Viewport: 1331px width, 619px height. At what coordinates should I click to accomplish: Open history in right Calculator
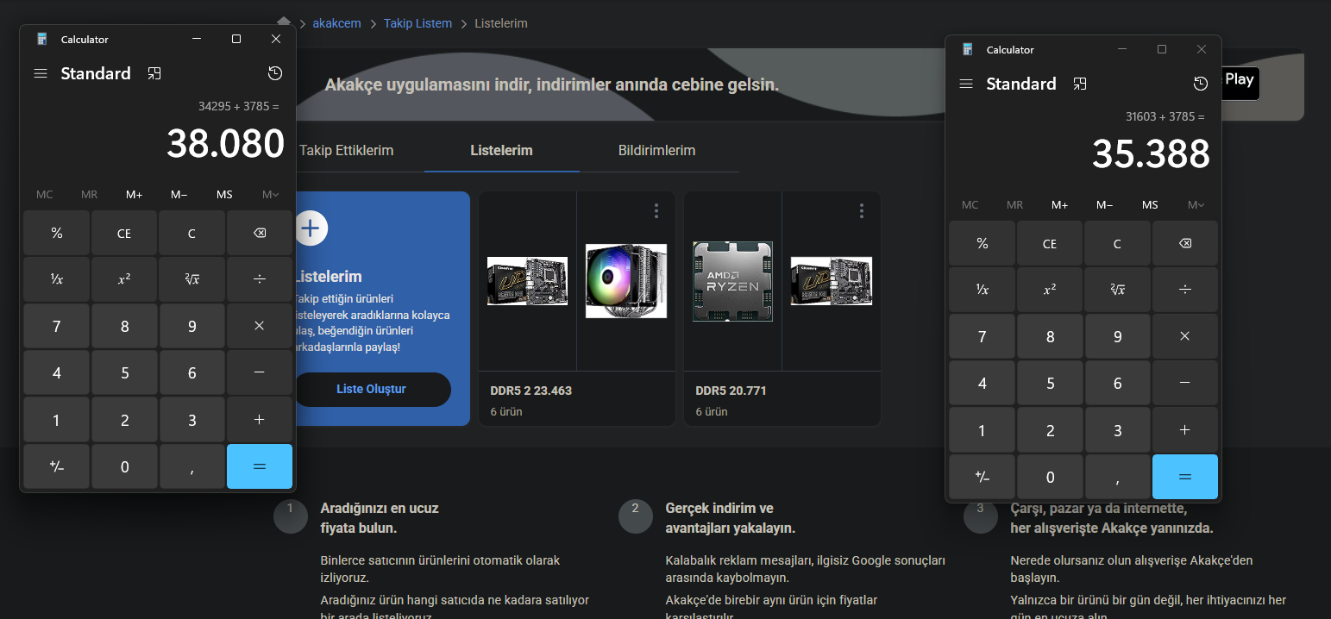pyautogui.click(x=1201, y=84)
